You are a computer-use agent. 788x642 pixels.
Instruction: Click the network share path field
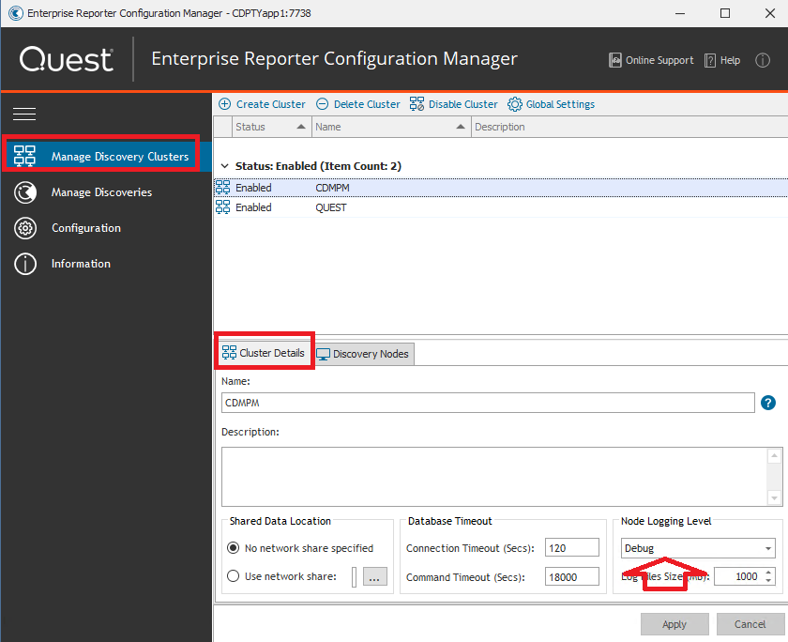(x=354, y=576)
